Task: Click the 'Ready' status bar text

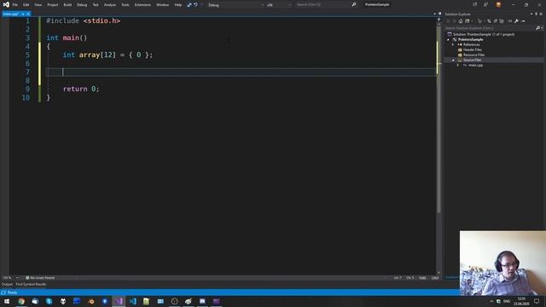Action: click(12, 293)
